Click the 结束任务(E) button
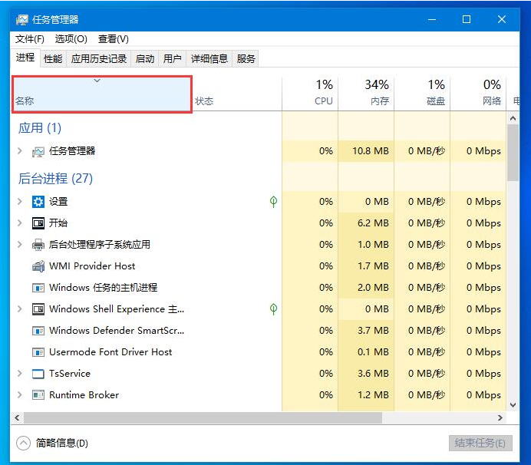531x465 pixels. pos(480,443)
